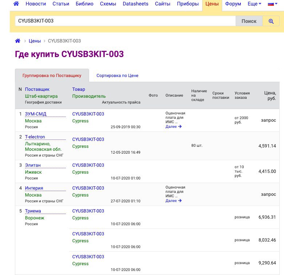Switch to the Сортировка по Цене tab
This screenshot has height=275, width=284.
[117, 76]
